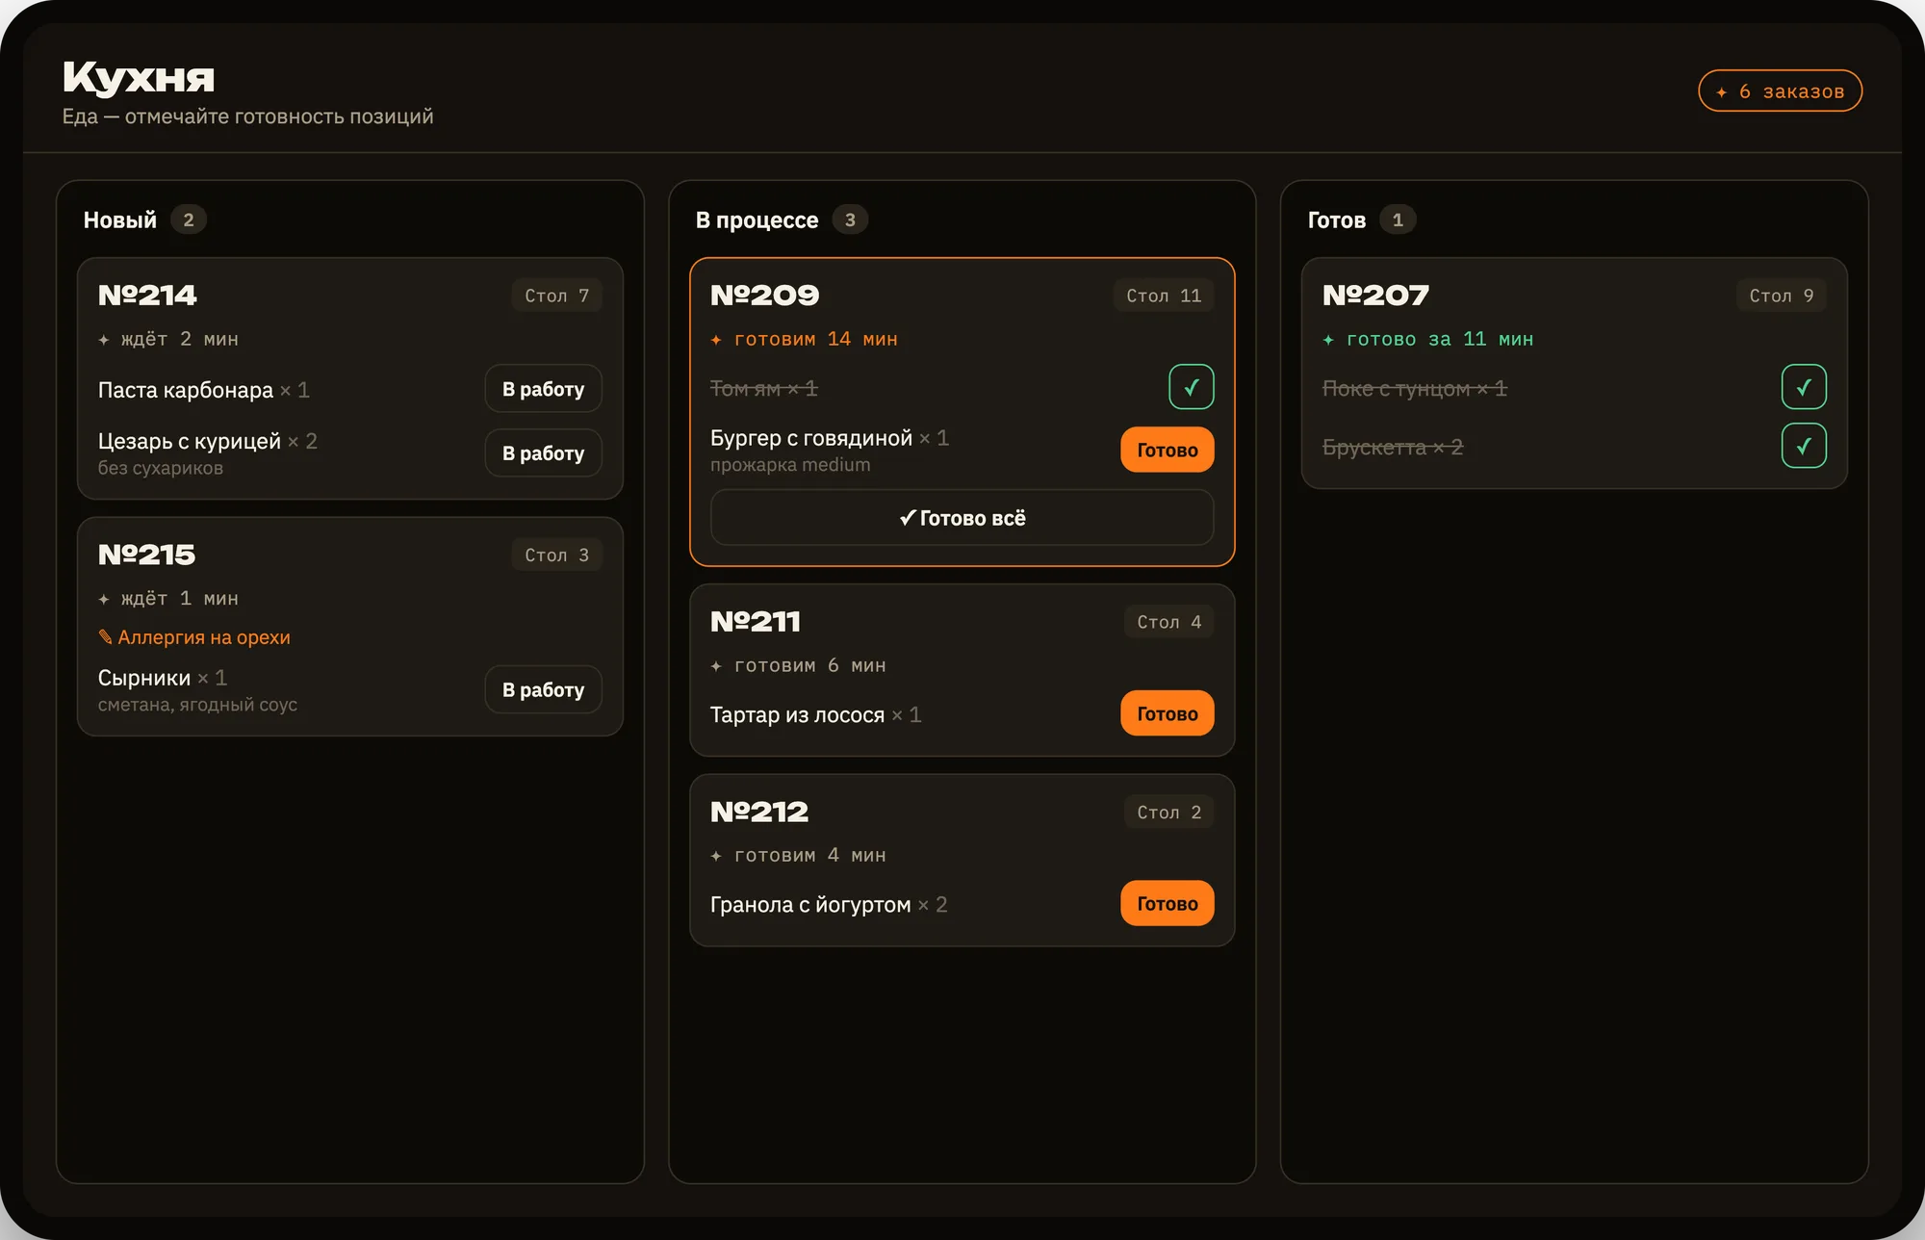
Task: Click count badge 2 beside Новый
Action: click(x=189, y=220)
